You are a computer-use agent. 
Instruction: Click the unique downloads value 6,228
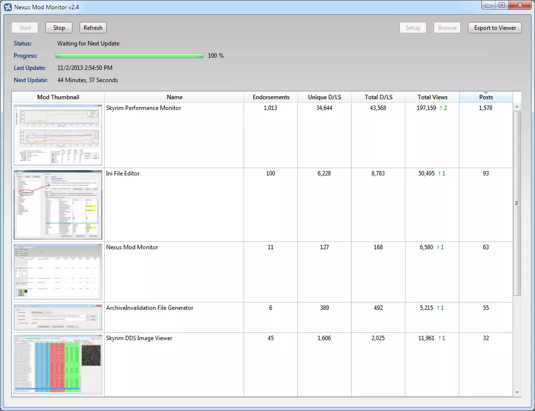[324, 173]
